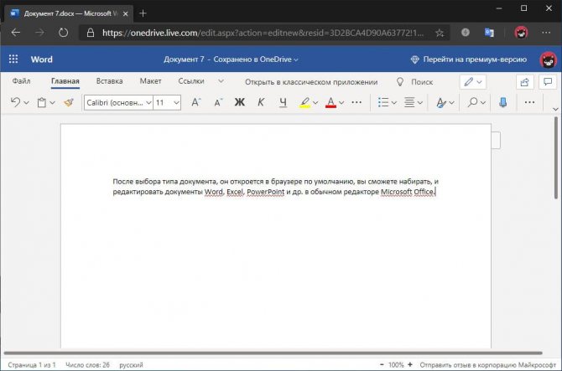Click the bullet list icon

point(383,102)
